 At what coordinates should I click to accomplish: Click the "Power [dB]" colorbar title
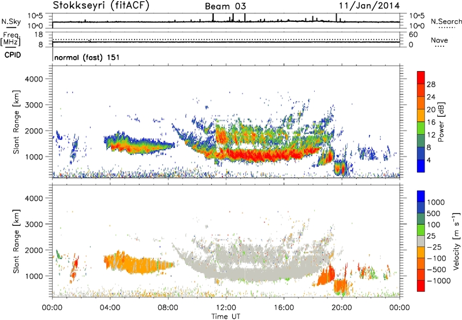point(441,122)
